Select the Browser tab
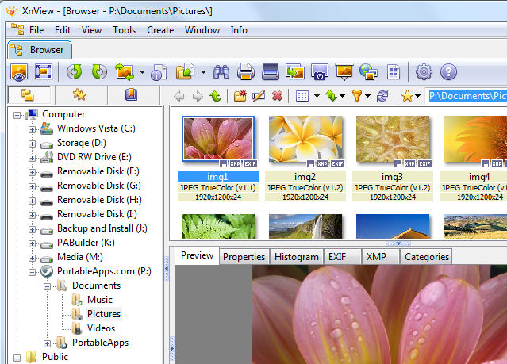This screenshot has height=364, width=507. tap(40, 50)
